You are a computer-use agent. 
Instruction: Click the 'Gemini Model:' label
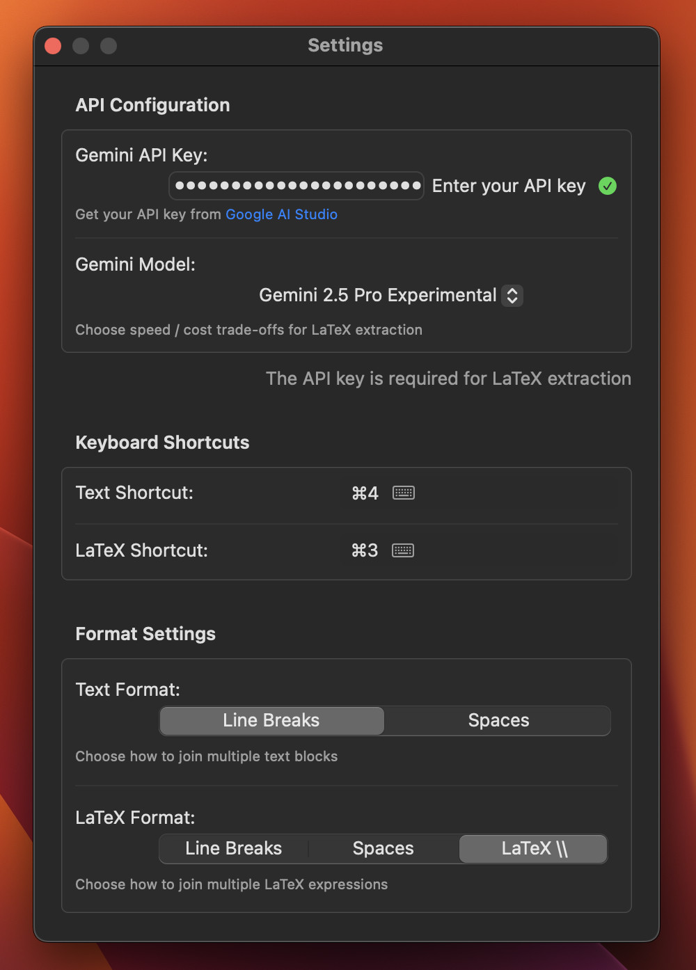click(135, 264)
